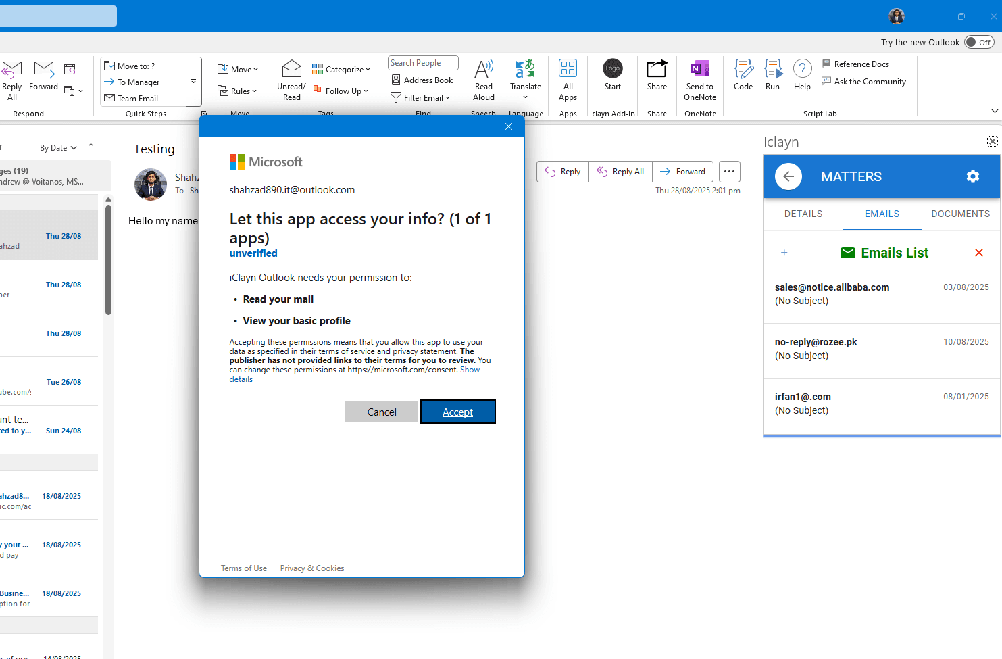The height and width of the screenshot is (659, 1002).
Task: Open the By Date sort dropdown
Action: (58, 148)
